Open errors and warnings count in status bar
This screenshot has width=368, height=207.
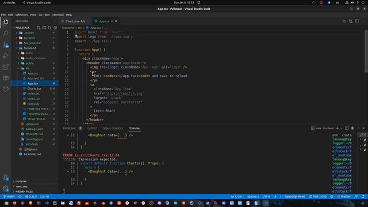coord(31,197)
